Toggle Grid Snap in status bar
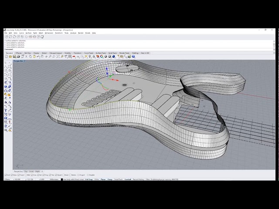Screen dimensions: 279x209 tap(89, 179)
